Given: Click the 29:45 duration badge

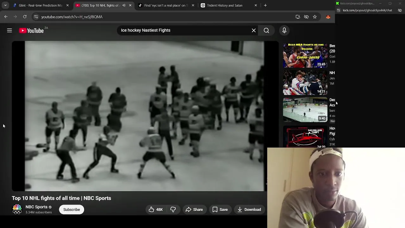Looking at the screenshot, I should (x=321, y=64).
